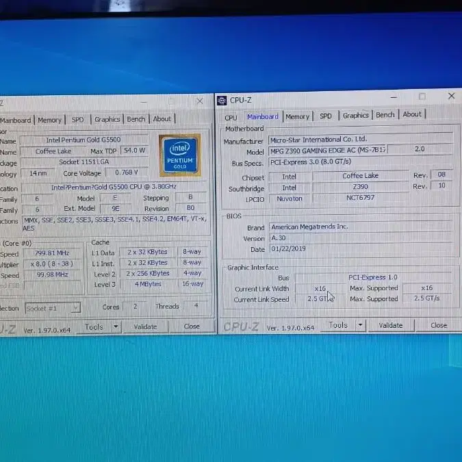462x462 pixels.
Task: Click the Southbridge Z390 value
Action: (x=360, y=187)
